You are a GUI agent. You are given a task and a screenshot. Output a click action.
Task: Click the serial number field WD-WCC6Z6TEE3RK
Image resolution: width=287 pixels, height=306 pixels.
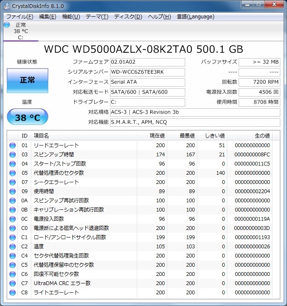pos(148,72)
